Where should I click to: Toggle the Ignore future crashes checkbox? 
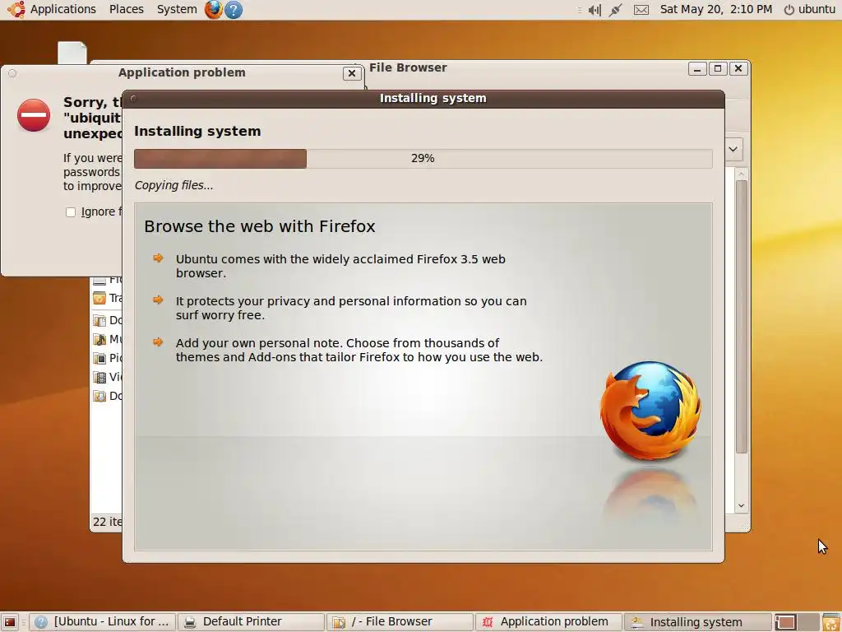point(71,211)
